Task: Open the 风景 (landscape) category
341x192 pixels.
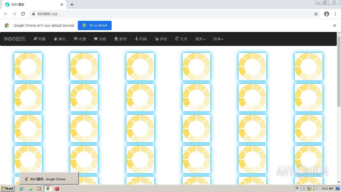Action: pos(39,39)
